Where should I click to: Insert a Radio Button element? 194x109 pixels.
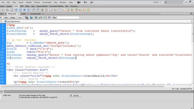coord(25,10)
